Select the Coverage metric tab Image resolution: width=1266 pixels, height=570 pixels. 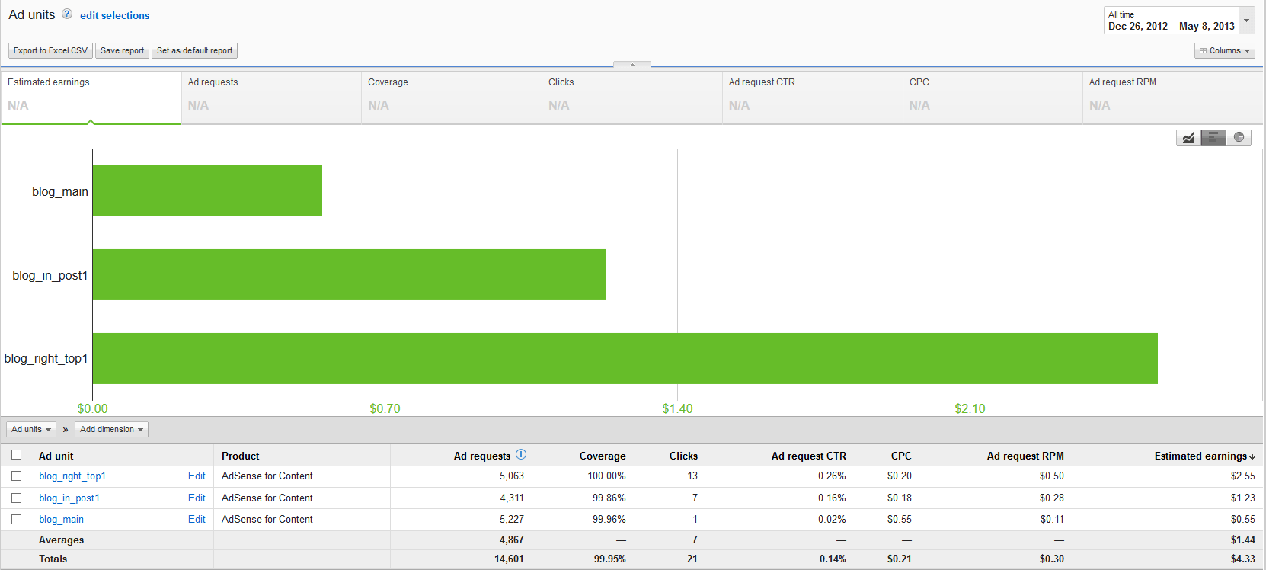coord(452,98)
